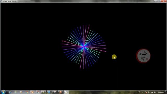Click the center of the starburst drawing
Screen dimensions: 167x94
pos(84,47)
